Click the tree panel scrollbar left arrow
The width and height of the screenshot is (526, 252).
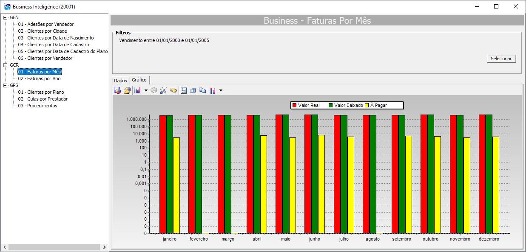pyautogui.click(x=5, y=247)
